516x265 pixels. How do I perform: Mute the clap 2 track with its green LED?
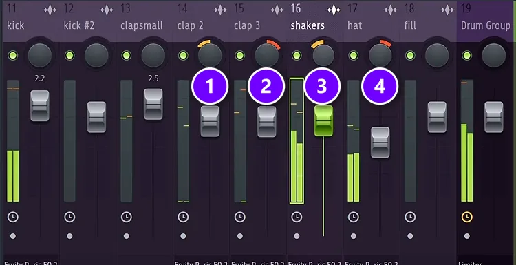(x=183, y=55)
